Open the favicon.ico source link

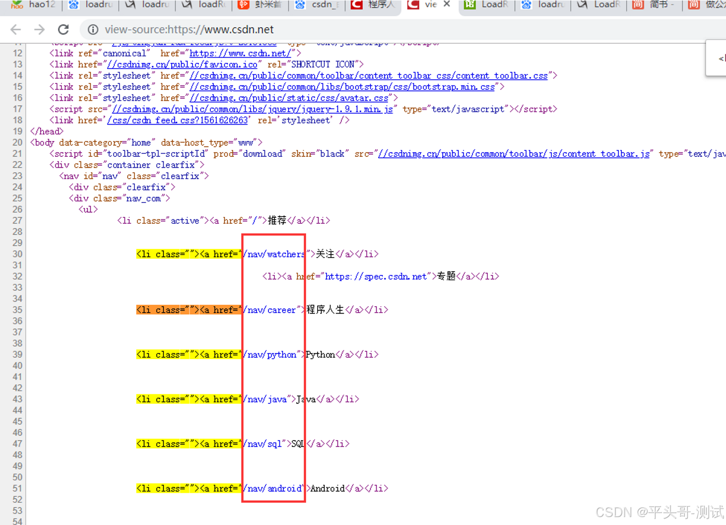coord(182,65)
